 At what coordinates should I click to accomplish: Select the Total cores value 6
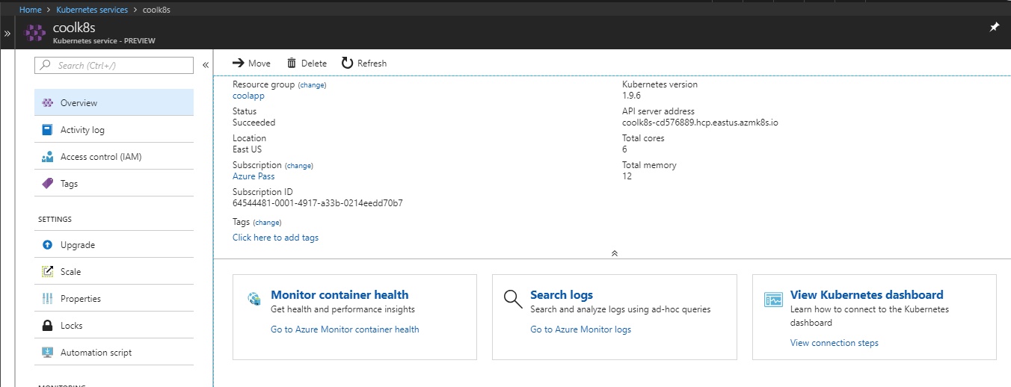click(x=624, y=149)
